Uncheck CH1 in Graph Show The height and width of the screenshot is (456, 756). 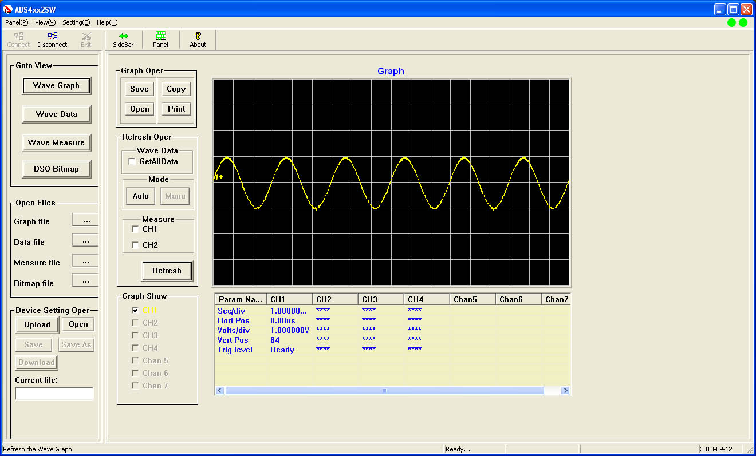(135, 310)
